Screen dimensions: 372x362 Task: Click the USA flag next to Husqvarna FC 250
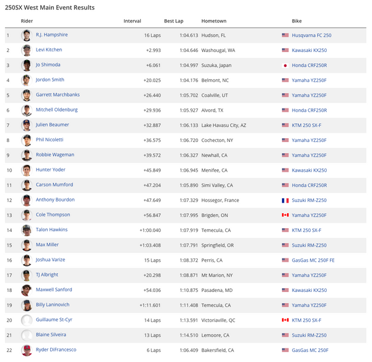click(x=285, y=35)
